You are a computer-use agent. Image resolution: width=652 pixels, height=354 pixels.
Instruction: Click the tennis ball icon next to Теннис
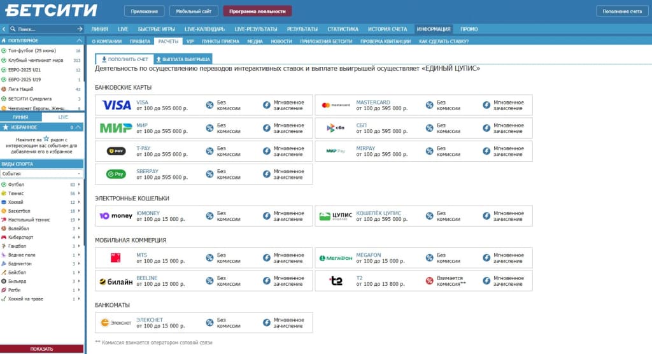pos(4,193)
